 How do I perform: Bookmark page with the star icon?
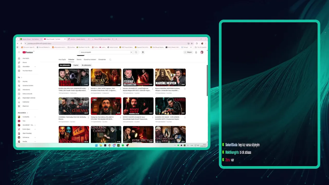[192, 43]
